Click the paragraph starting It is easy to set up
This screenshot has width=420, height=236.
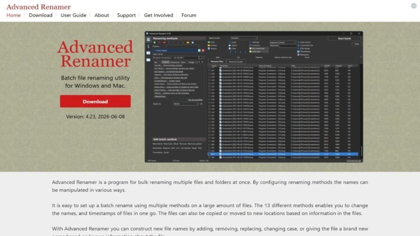pos(210,209)
